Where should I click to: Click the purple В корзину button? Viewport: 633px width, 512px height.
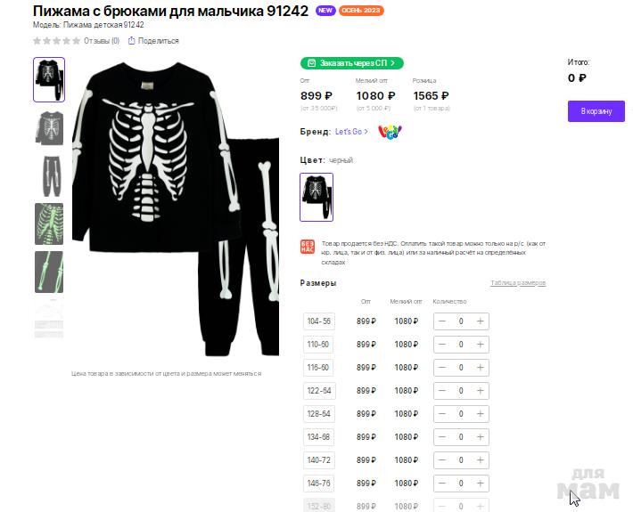point(596,111)
